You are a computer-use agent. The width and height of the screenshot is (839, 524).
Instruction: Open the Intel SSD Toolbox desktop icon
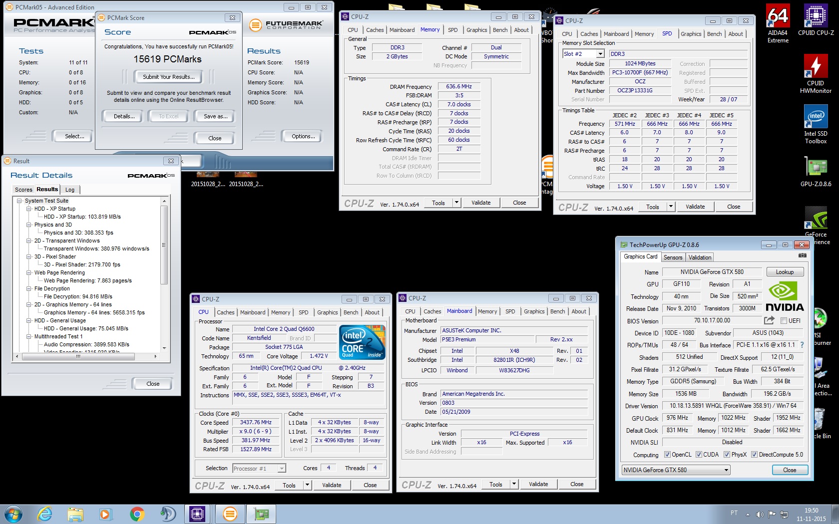pyautogui.click(x=816, y=125)
